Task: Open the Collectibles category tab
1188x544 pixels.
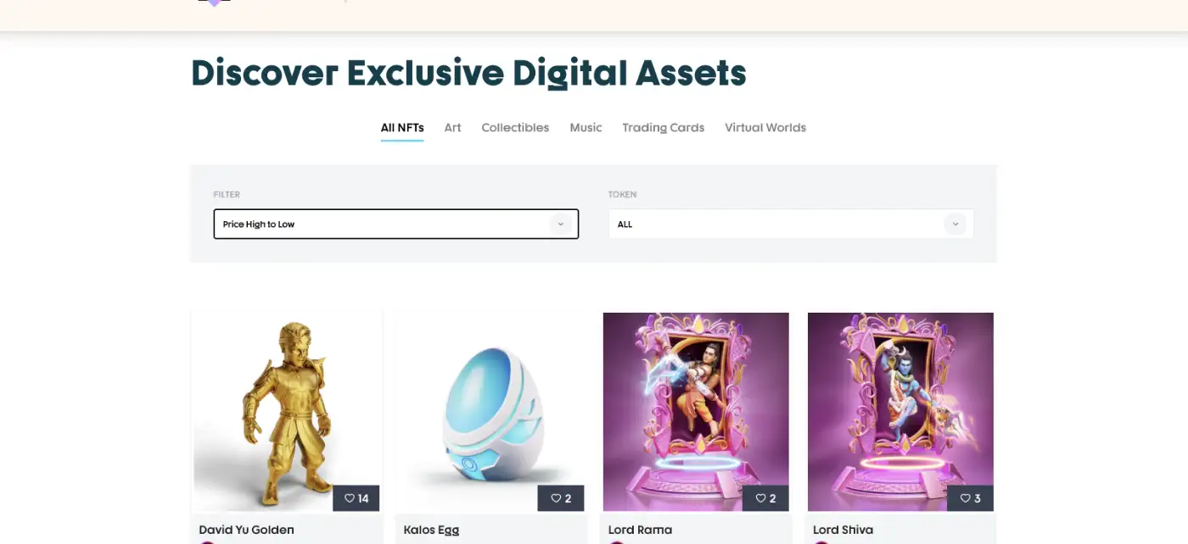Action: click(515, 127)
